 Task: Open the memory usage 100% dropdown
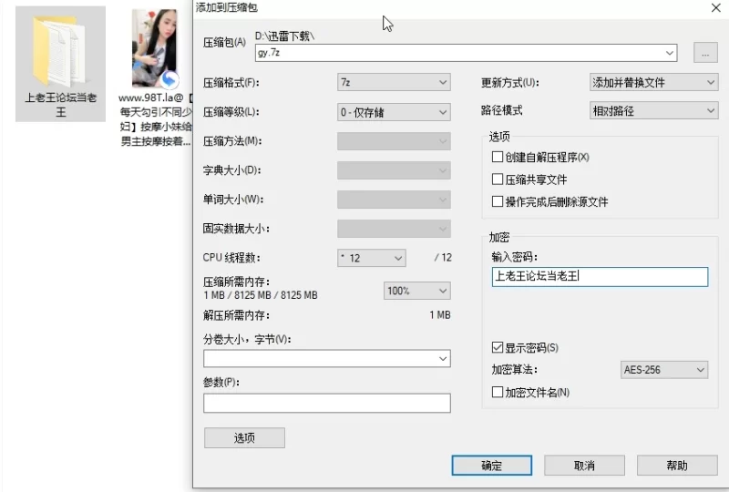[x=417, y=291]
